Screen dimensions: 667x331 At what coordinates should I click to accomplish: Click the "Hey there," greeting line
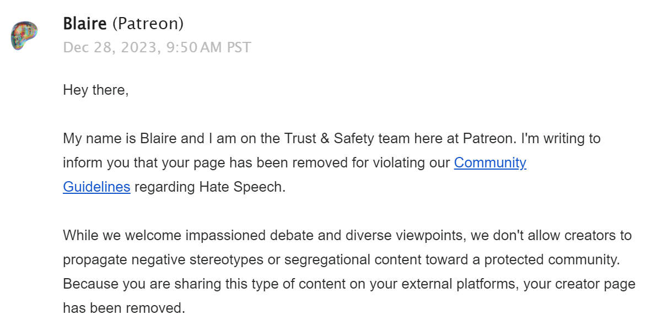[95, 90]
